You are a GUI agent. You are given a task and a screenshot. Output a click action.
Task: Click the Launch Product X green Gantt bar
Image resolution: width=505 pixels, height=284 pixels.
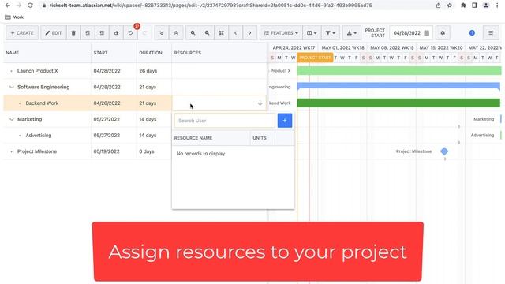pyautogui.click(x=399, y=70)
